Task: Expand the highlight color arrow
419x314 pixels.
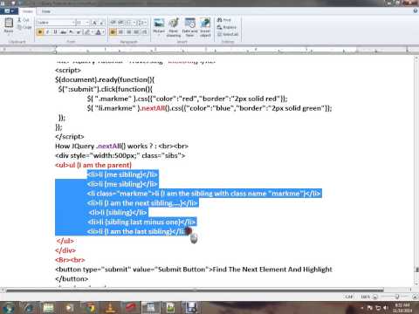Action: (92, 32)
